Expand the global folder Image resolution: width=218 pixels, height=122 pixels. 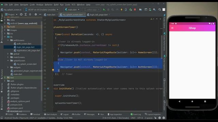[x=8, y=54]
